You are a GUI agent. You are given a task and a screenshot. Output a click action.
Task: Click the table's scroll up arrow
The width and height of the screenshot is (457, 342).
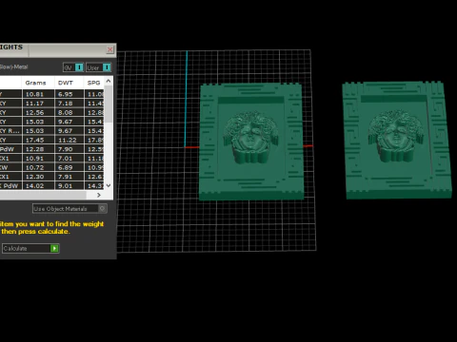point(109,81)
